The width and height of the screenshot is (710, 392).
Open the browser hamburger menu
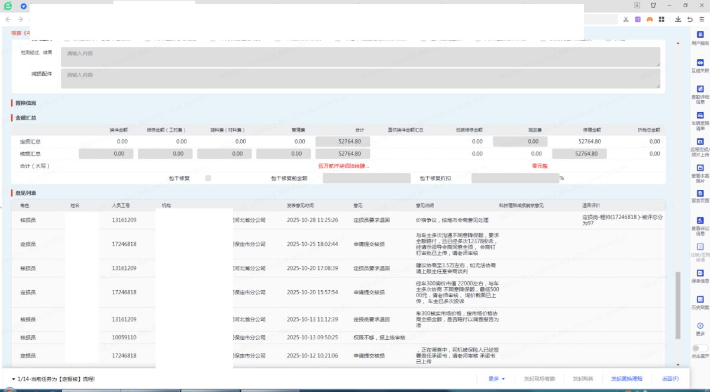click(702, 20)
